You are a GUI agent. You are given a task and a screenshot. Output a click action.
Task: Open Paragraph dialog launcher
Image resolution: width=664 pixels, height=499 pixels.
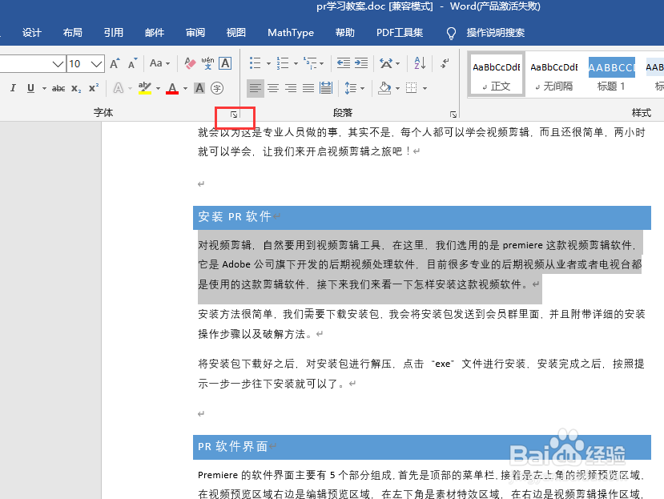point(453,115)
